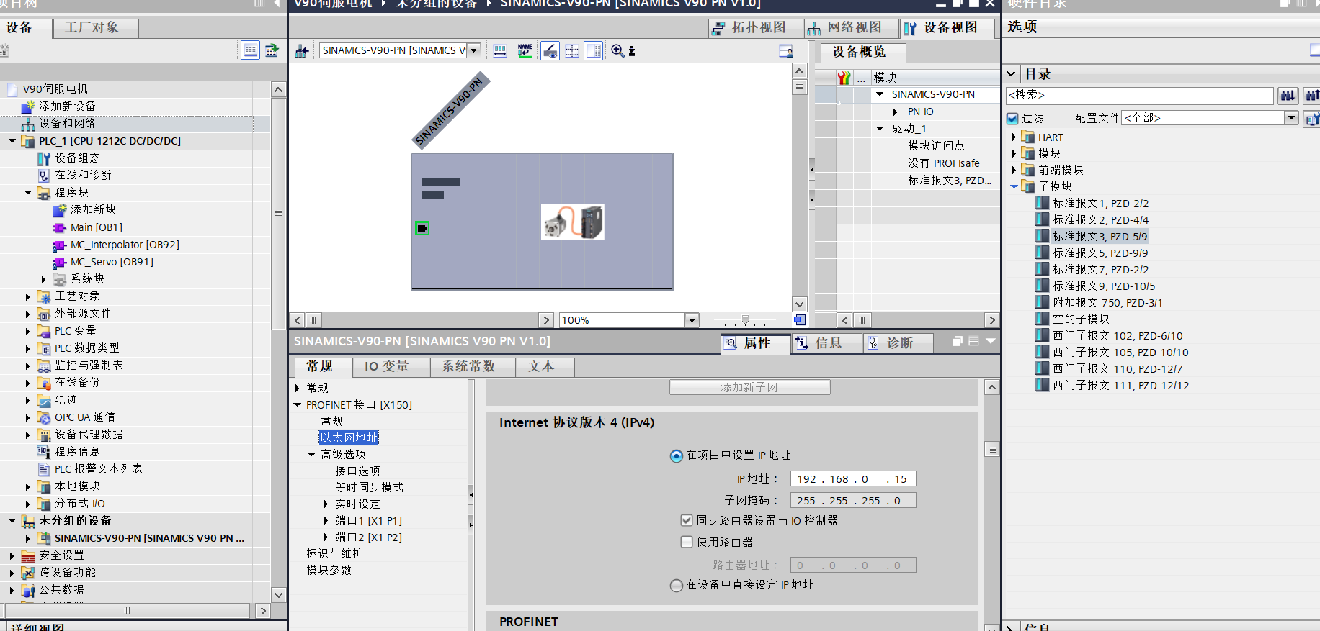Select radio 在项目中设置 IP 地址
The height and width of the screenshot is (631, 1320).
coord(676,455)
